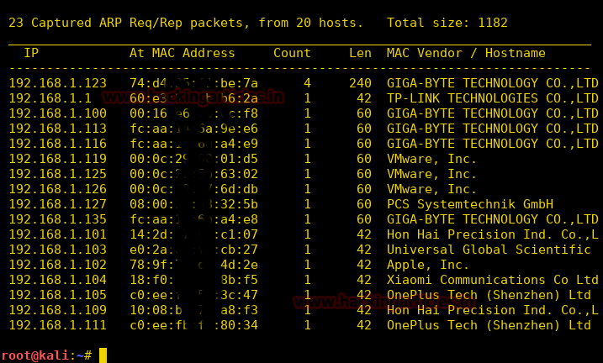Select the IP address 192.168.1.123
Viewport: 603px width, 363px height.
click(58, 83)
